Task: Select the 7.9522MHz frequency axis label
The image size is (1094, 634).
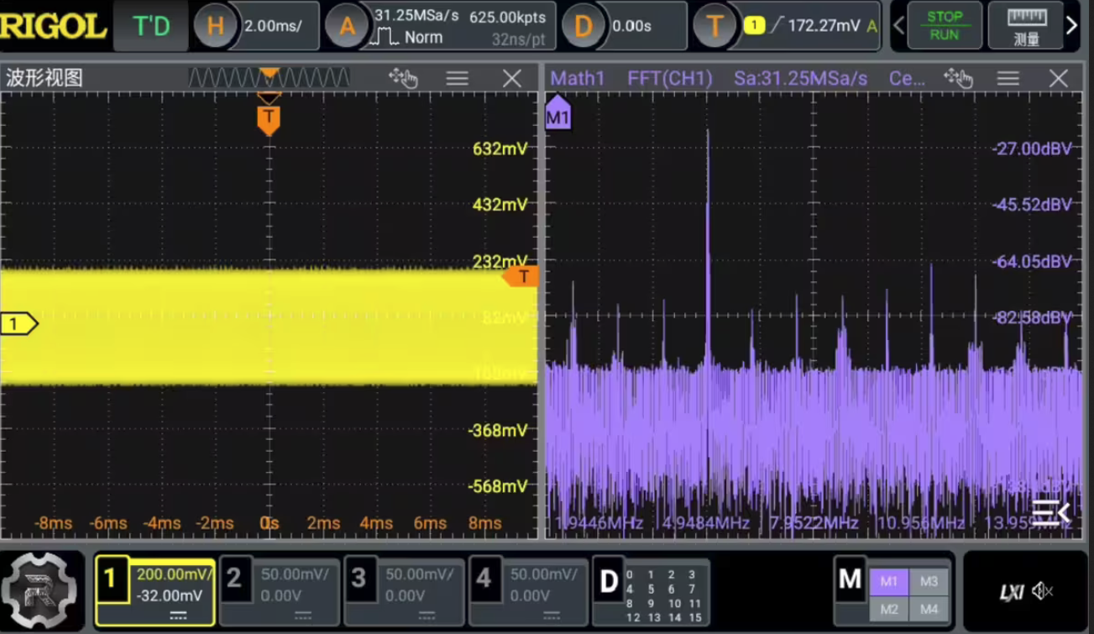Action: point(814,522)
